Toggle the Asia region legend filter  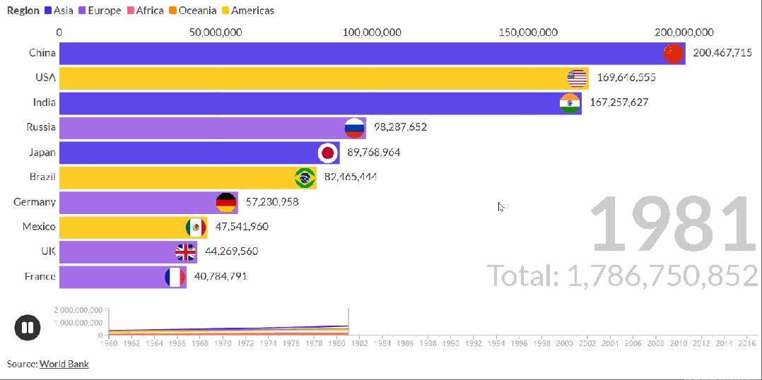58,11
